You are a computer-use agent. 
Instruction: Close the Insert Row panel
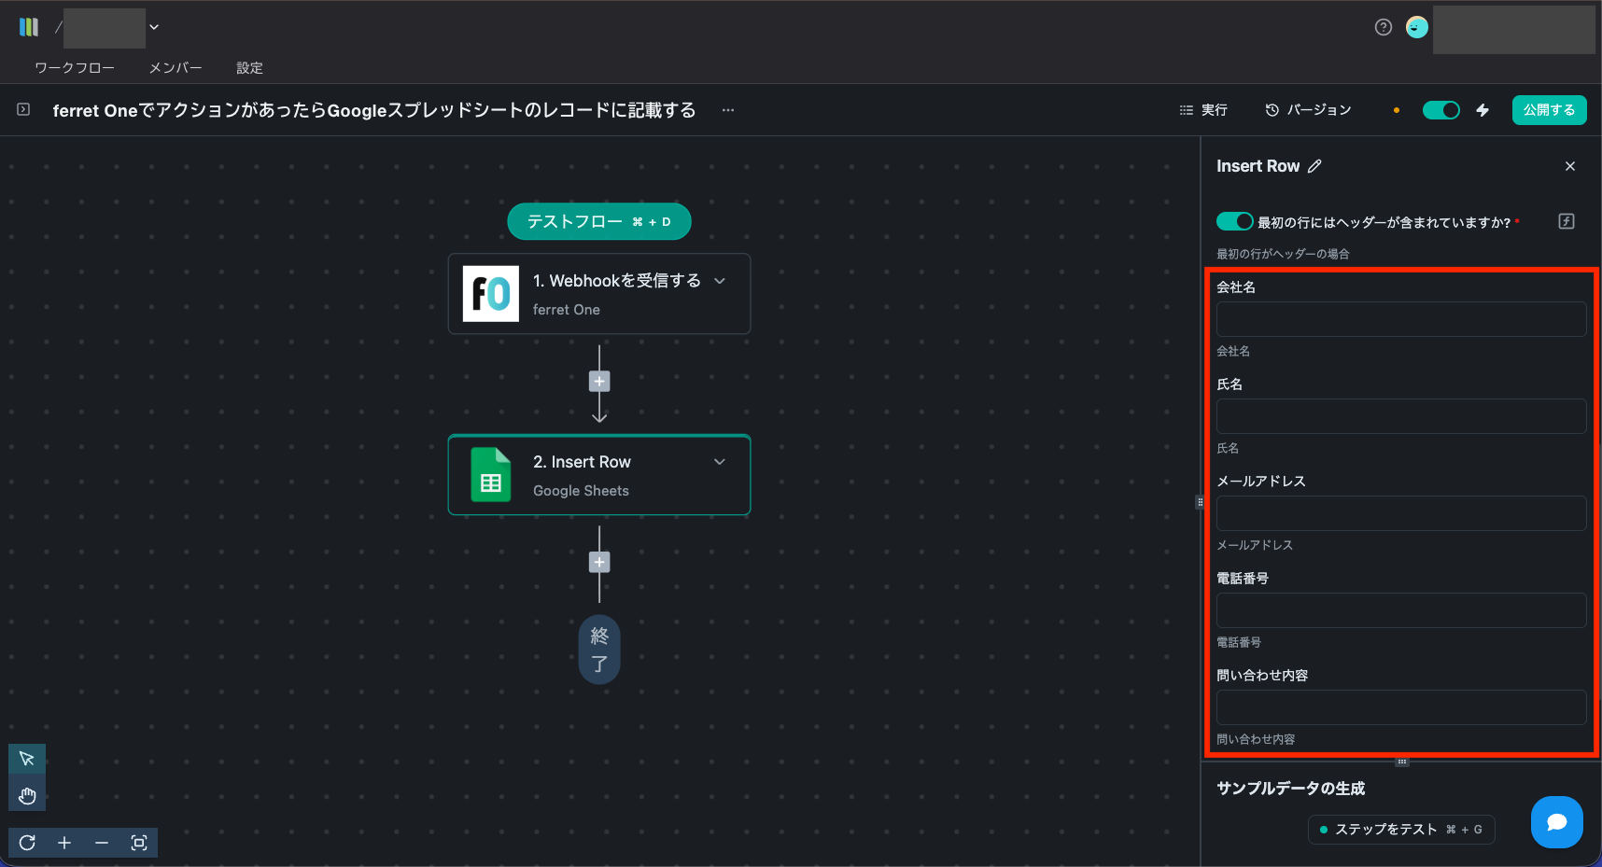click(x=1570, y=166)
